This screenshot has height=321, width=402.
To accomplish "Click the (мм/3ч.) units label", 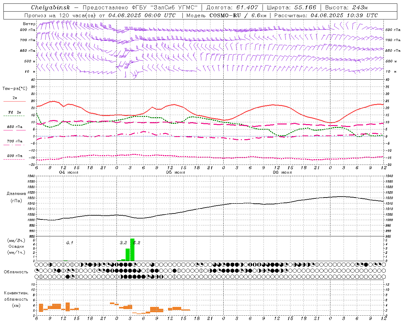I will point(16,240).
